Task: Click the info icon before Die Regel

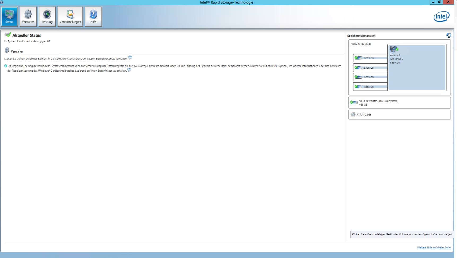Action: point(6,66)
